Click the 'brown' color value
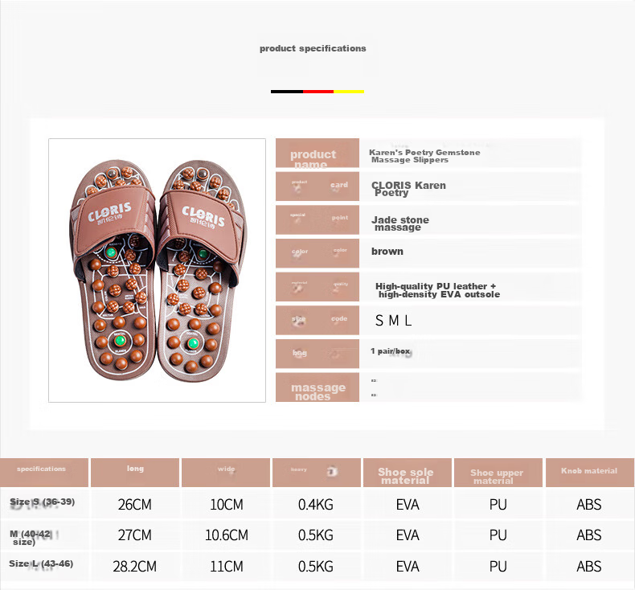 click(387, 251)
